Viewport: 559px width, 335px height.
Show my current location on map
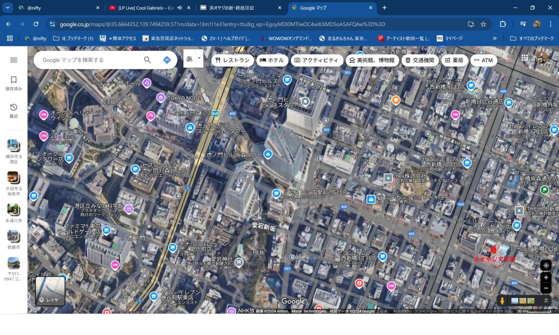point(546,265)
